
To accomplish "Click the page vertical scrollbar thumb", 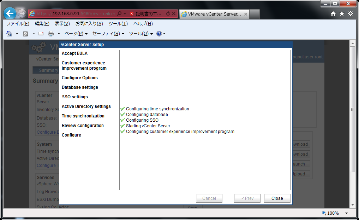I will pyautogui.click(x=352, y=110).
